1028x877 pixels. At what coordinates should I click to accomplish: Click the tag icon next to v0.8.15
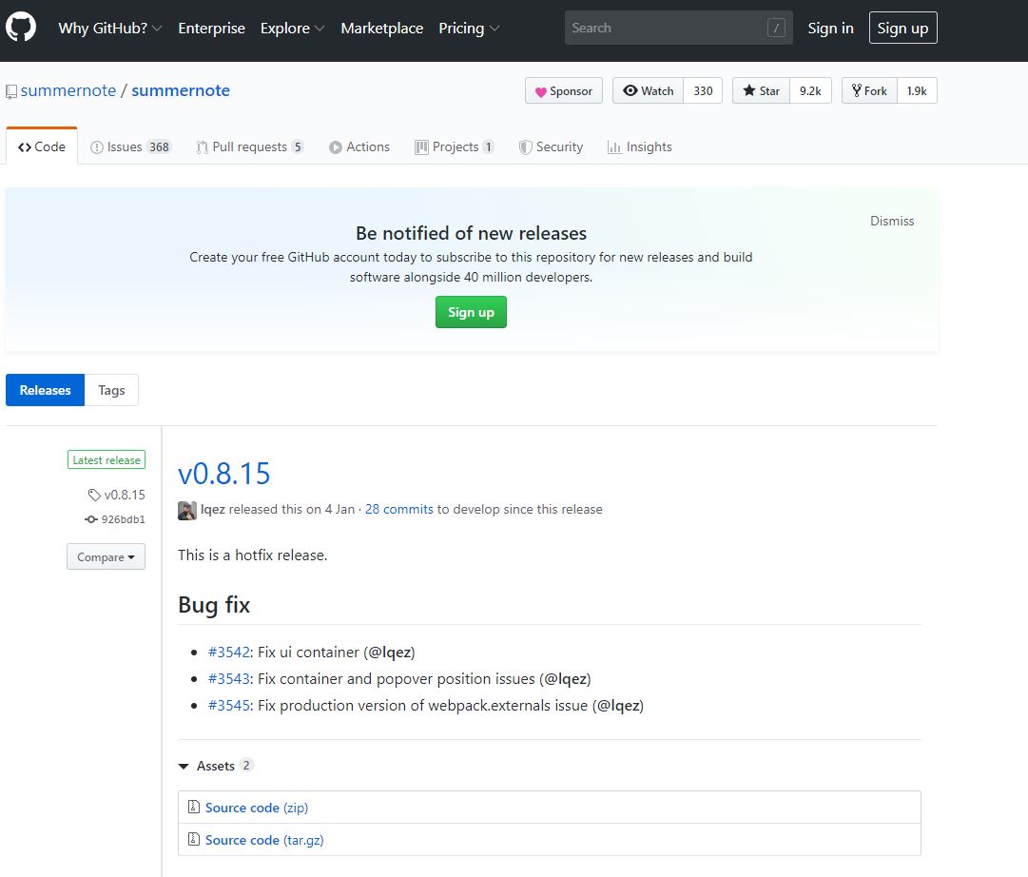(94, 495)
